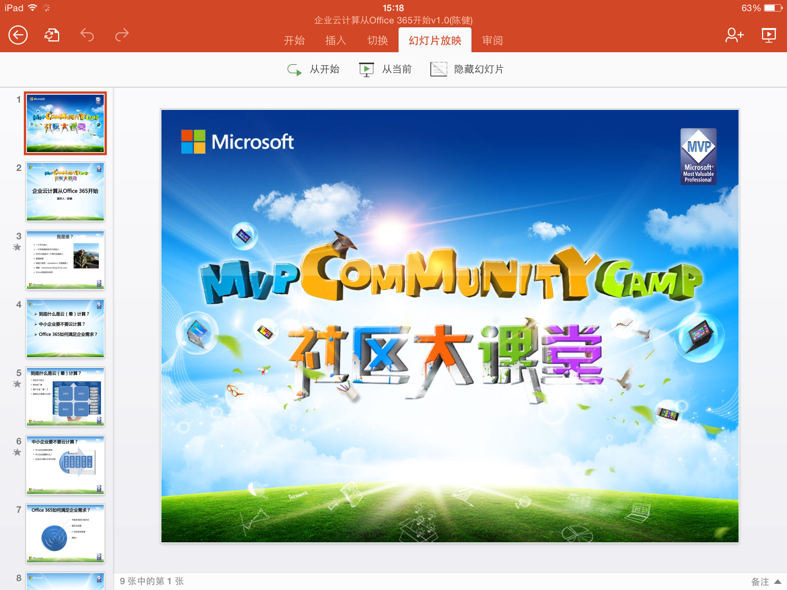Select the partially visible slide 8 thumbnail

[65, 581]
